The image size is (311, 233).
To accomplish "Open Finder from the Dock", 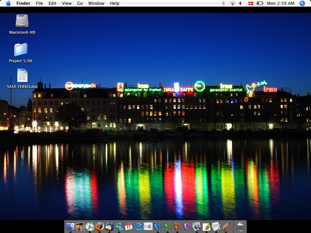I will point(70,226).
